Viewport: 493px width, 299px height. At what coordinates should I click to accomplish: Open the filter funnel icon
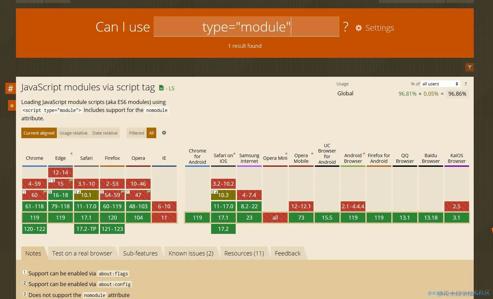click(469, 67)
